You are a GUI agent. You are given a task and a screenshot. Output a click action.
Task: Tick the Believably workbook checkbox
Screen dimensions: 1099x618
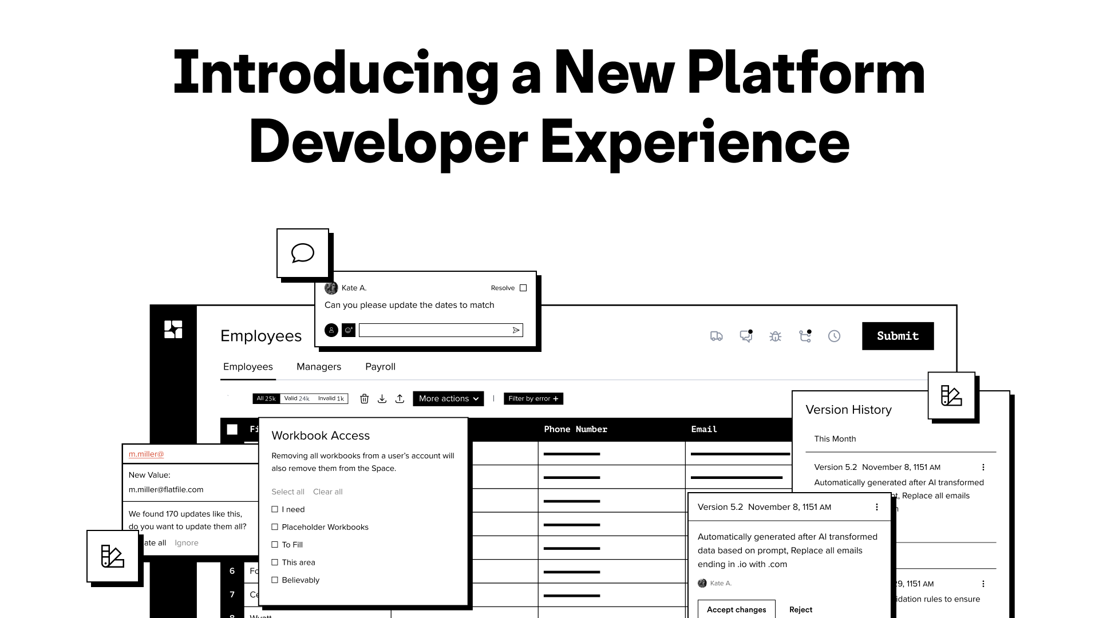pos(275,580)
